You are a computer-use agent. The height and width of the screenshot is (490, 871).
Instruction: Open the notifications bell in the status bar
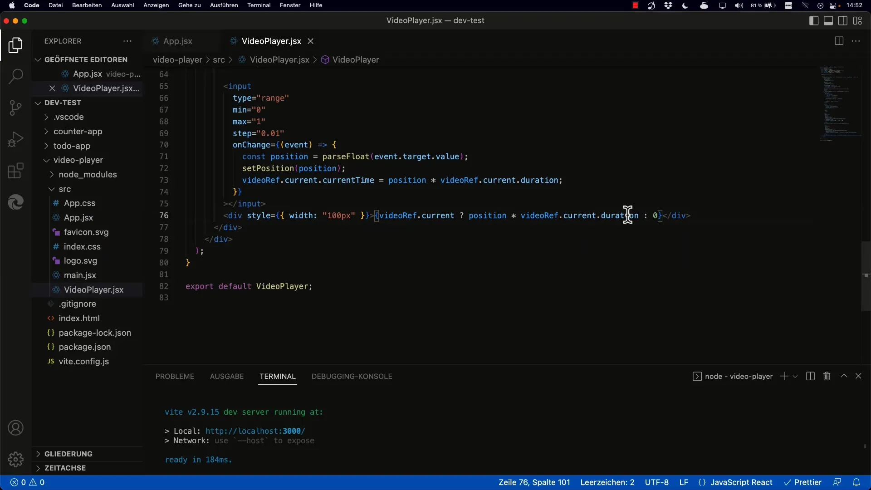[x=856, y=482]
